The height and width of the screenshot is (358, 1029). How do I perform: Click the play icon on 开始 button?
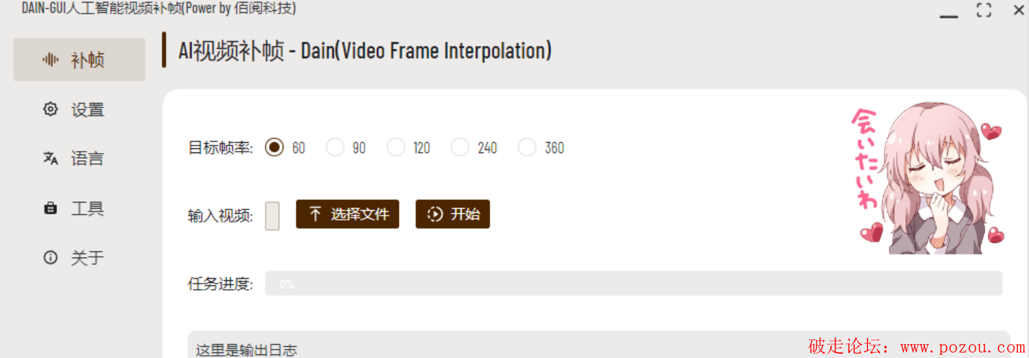pos(435,214)
